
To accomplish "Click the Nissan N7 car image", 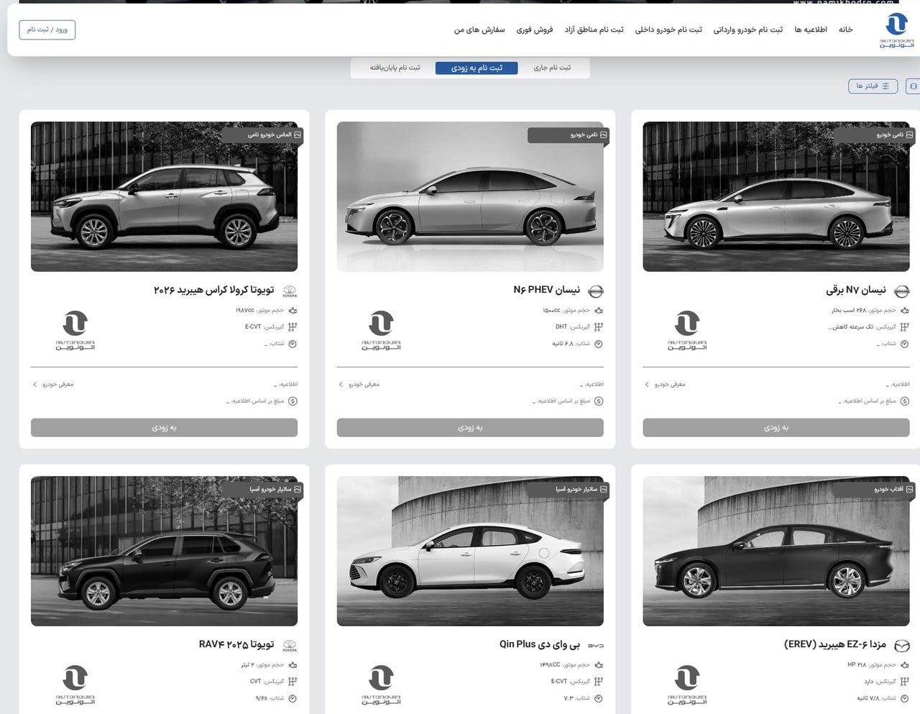I will 776,196.
